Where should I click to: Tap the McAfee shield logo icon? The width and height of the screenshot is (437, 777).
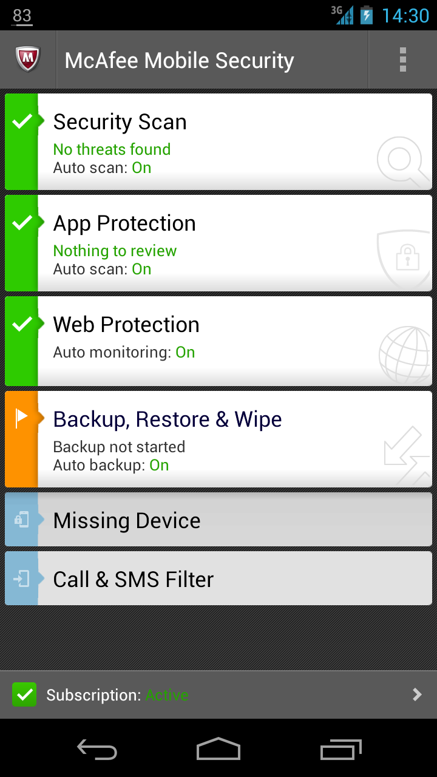pyautogui.click(x=27, y=60)
